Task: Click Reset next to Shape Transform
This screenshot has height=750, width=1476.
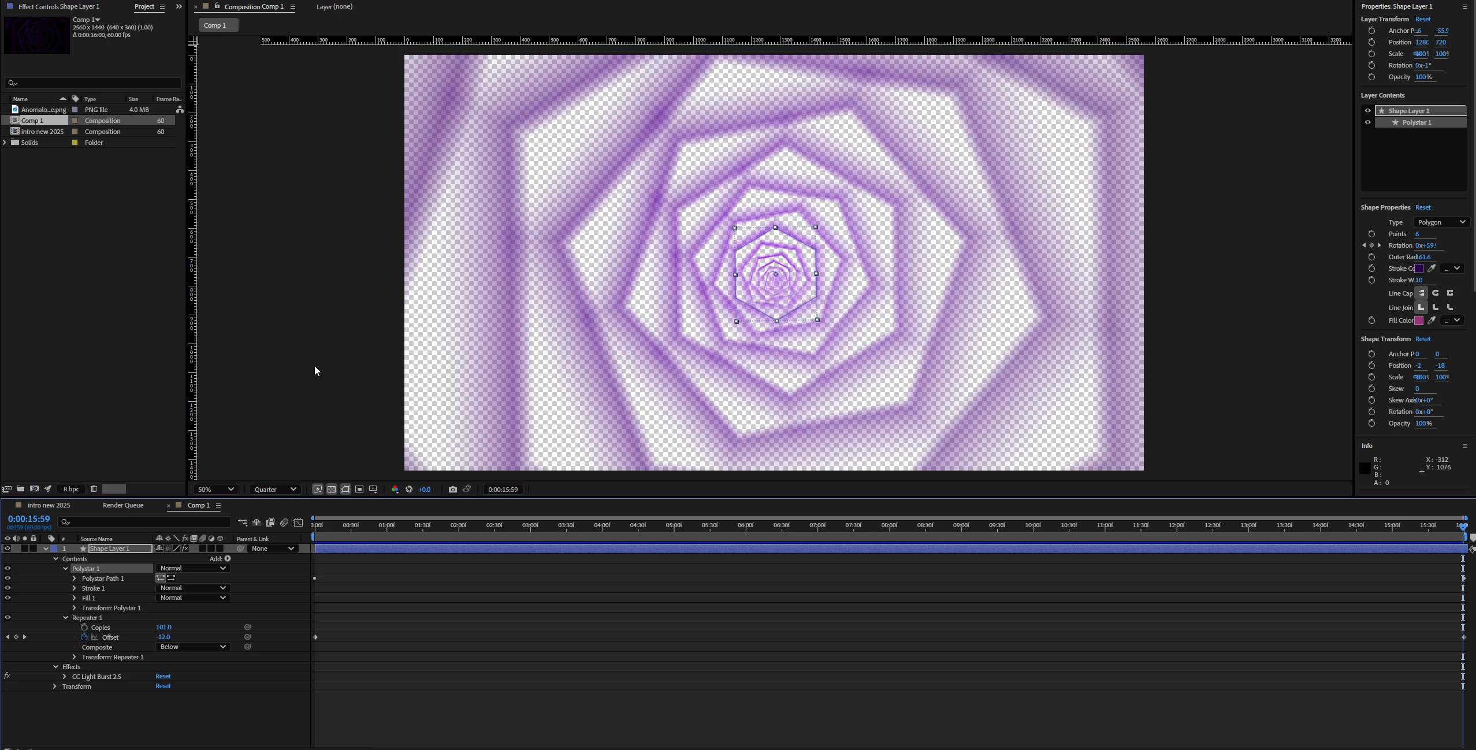Action: (x=1422, y=339)
